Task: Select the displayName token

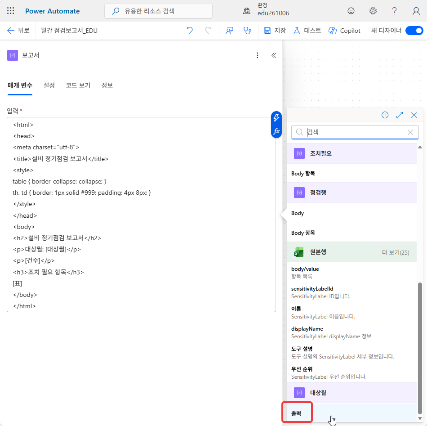Action: click(351, 332)
